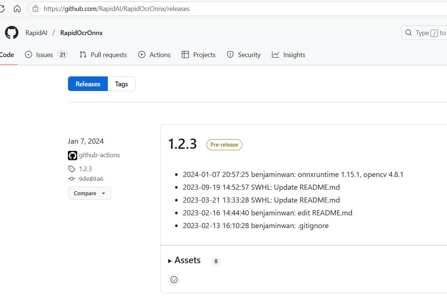Open the Insights graph icon
Viewport: 447px width, 306px height.
[275, 54]
